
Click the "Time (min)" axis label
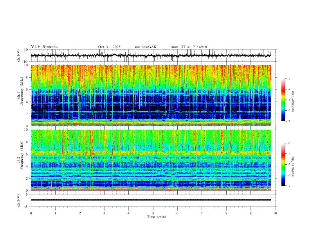click(157, 217)
